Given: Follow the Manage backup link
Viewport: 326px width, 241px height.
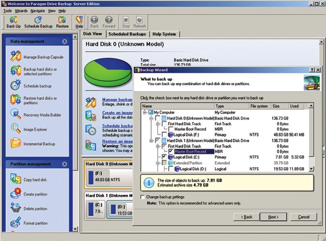Looking at the screenshot, I should click(117, 99).
